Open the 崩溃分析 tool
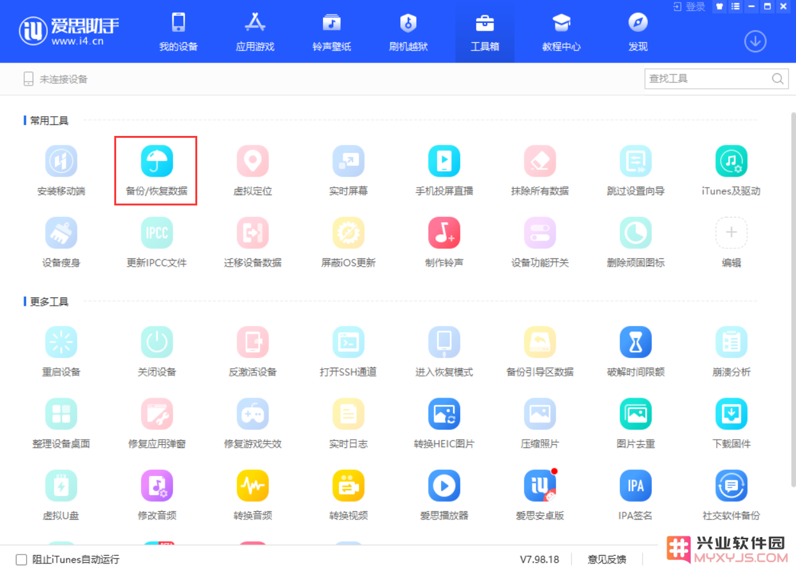The width and height of the screenshot is (796, 573). coord(732,352)
